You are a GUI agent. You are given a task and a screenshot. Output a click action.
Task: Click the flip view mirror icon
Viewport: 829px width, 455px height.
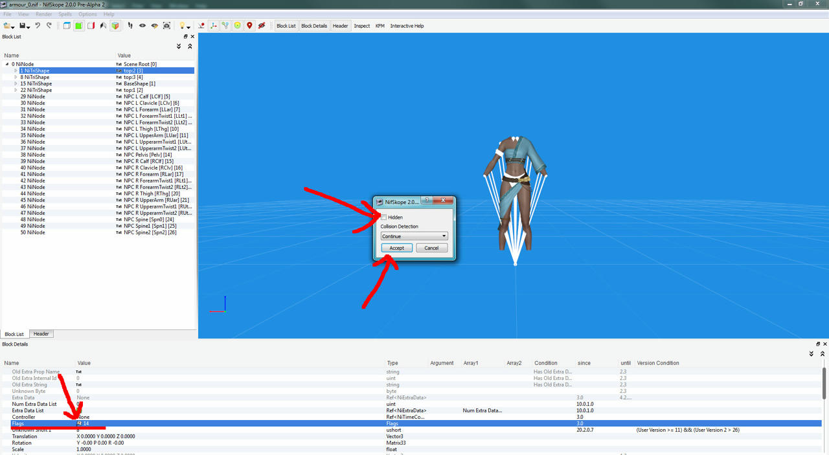tap(103, 26)
